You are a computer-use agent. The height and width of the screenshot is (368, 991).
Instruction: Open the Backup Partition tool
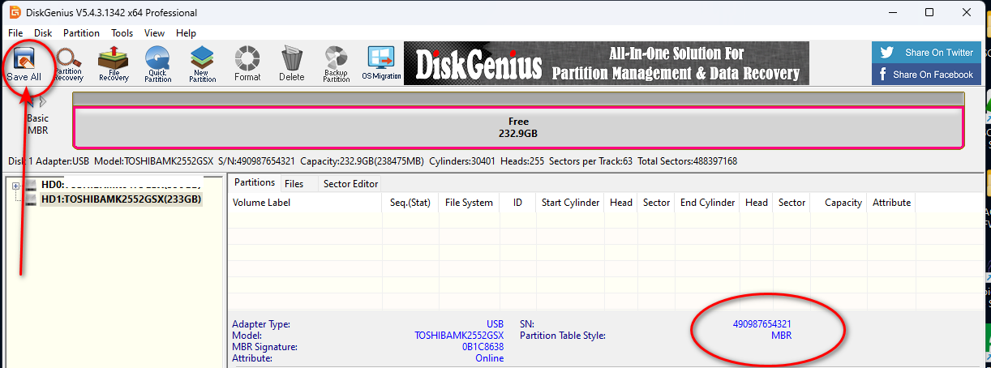click(x=336, y=63)
